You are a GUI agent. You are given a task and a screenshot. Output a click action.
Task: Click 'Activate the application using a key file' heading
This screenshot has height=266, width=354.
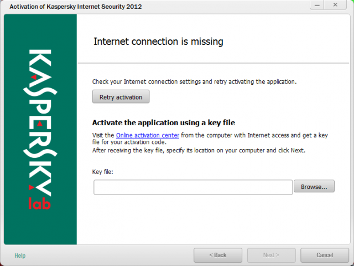pos(164,122)
